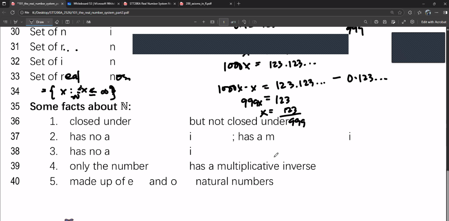Click the Save As icon
This screenshot has width=449, height=221.
(393, 22)
